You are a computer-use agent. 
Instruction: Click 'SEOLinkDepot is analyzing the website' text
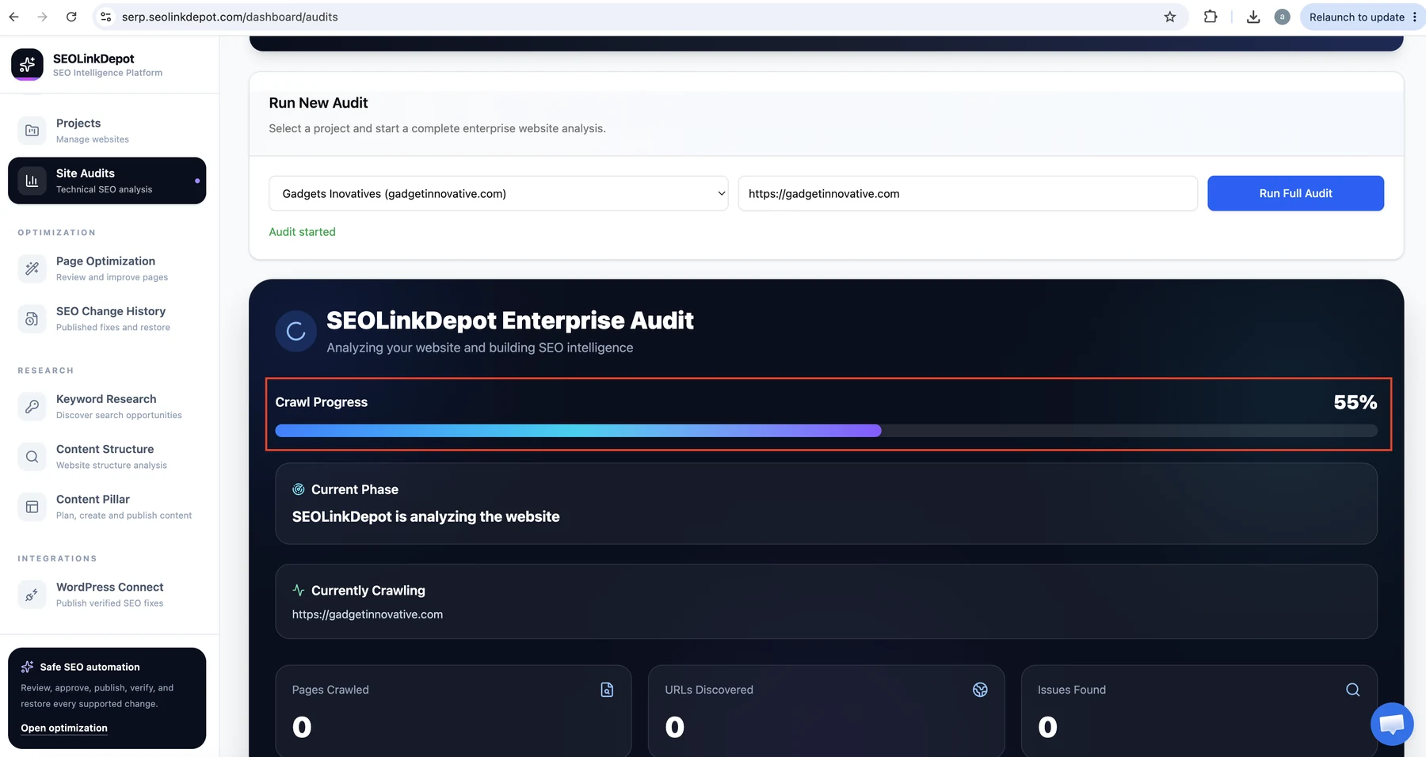pos(425,516)
